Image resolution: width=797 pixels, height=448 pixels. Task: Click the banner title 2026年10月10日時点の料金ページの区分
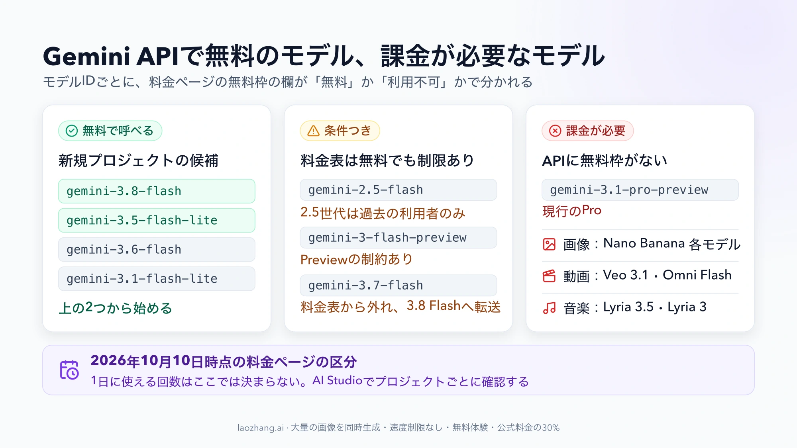point(224,361)
